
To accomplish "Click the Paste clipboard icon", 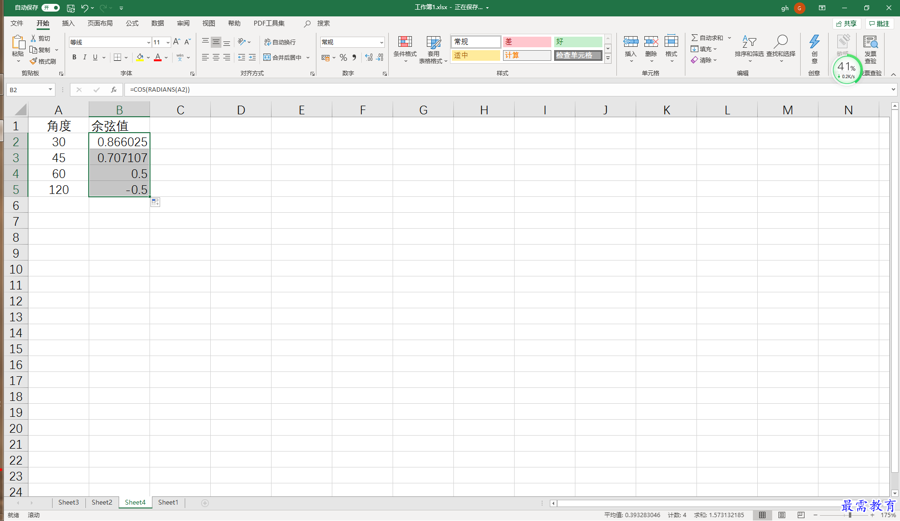I will [x=18, y=42].
